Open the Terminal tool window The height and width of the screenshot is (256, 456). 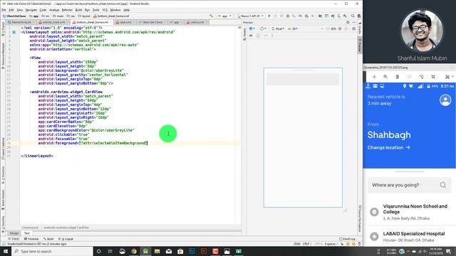click(31, 239)
